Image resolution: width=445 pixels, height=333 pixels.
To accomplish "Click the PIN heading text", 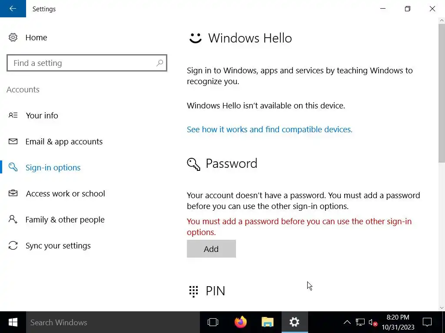I will (216, 291).
